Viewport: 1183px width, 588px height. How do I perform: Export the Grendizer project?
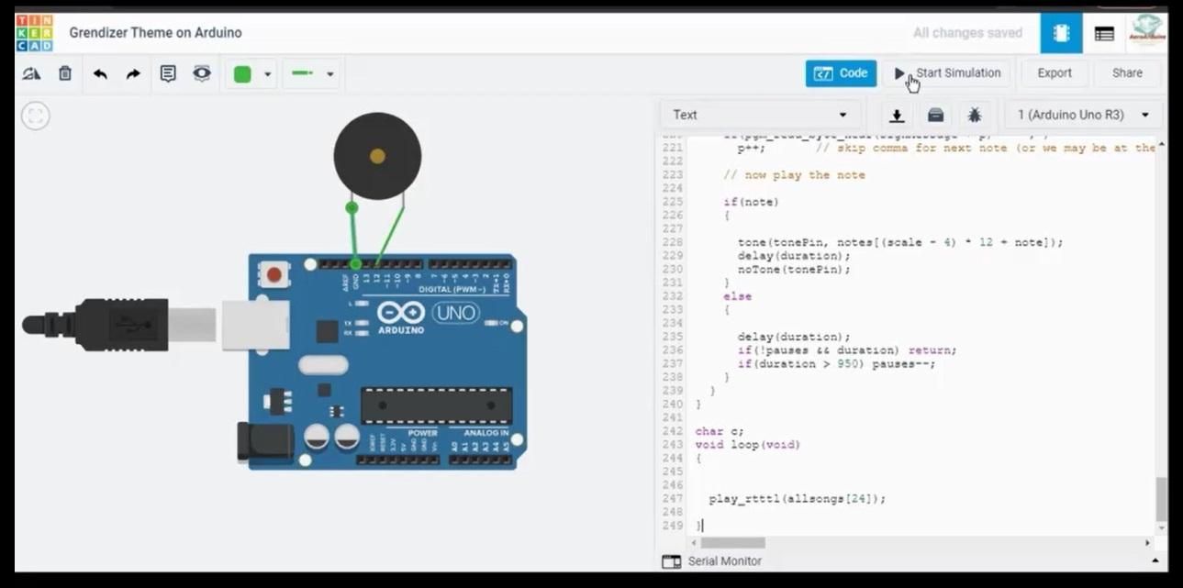point(1054,73)
